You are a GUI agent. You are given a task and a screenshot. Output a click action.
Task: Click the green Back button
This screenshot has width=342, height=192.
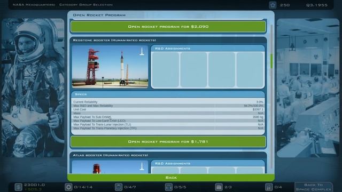pyautogui.click(x=171, y=178)
